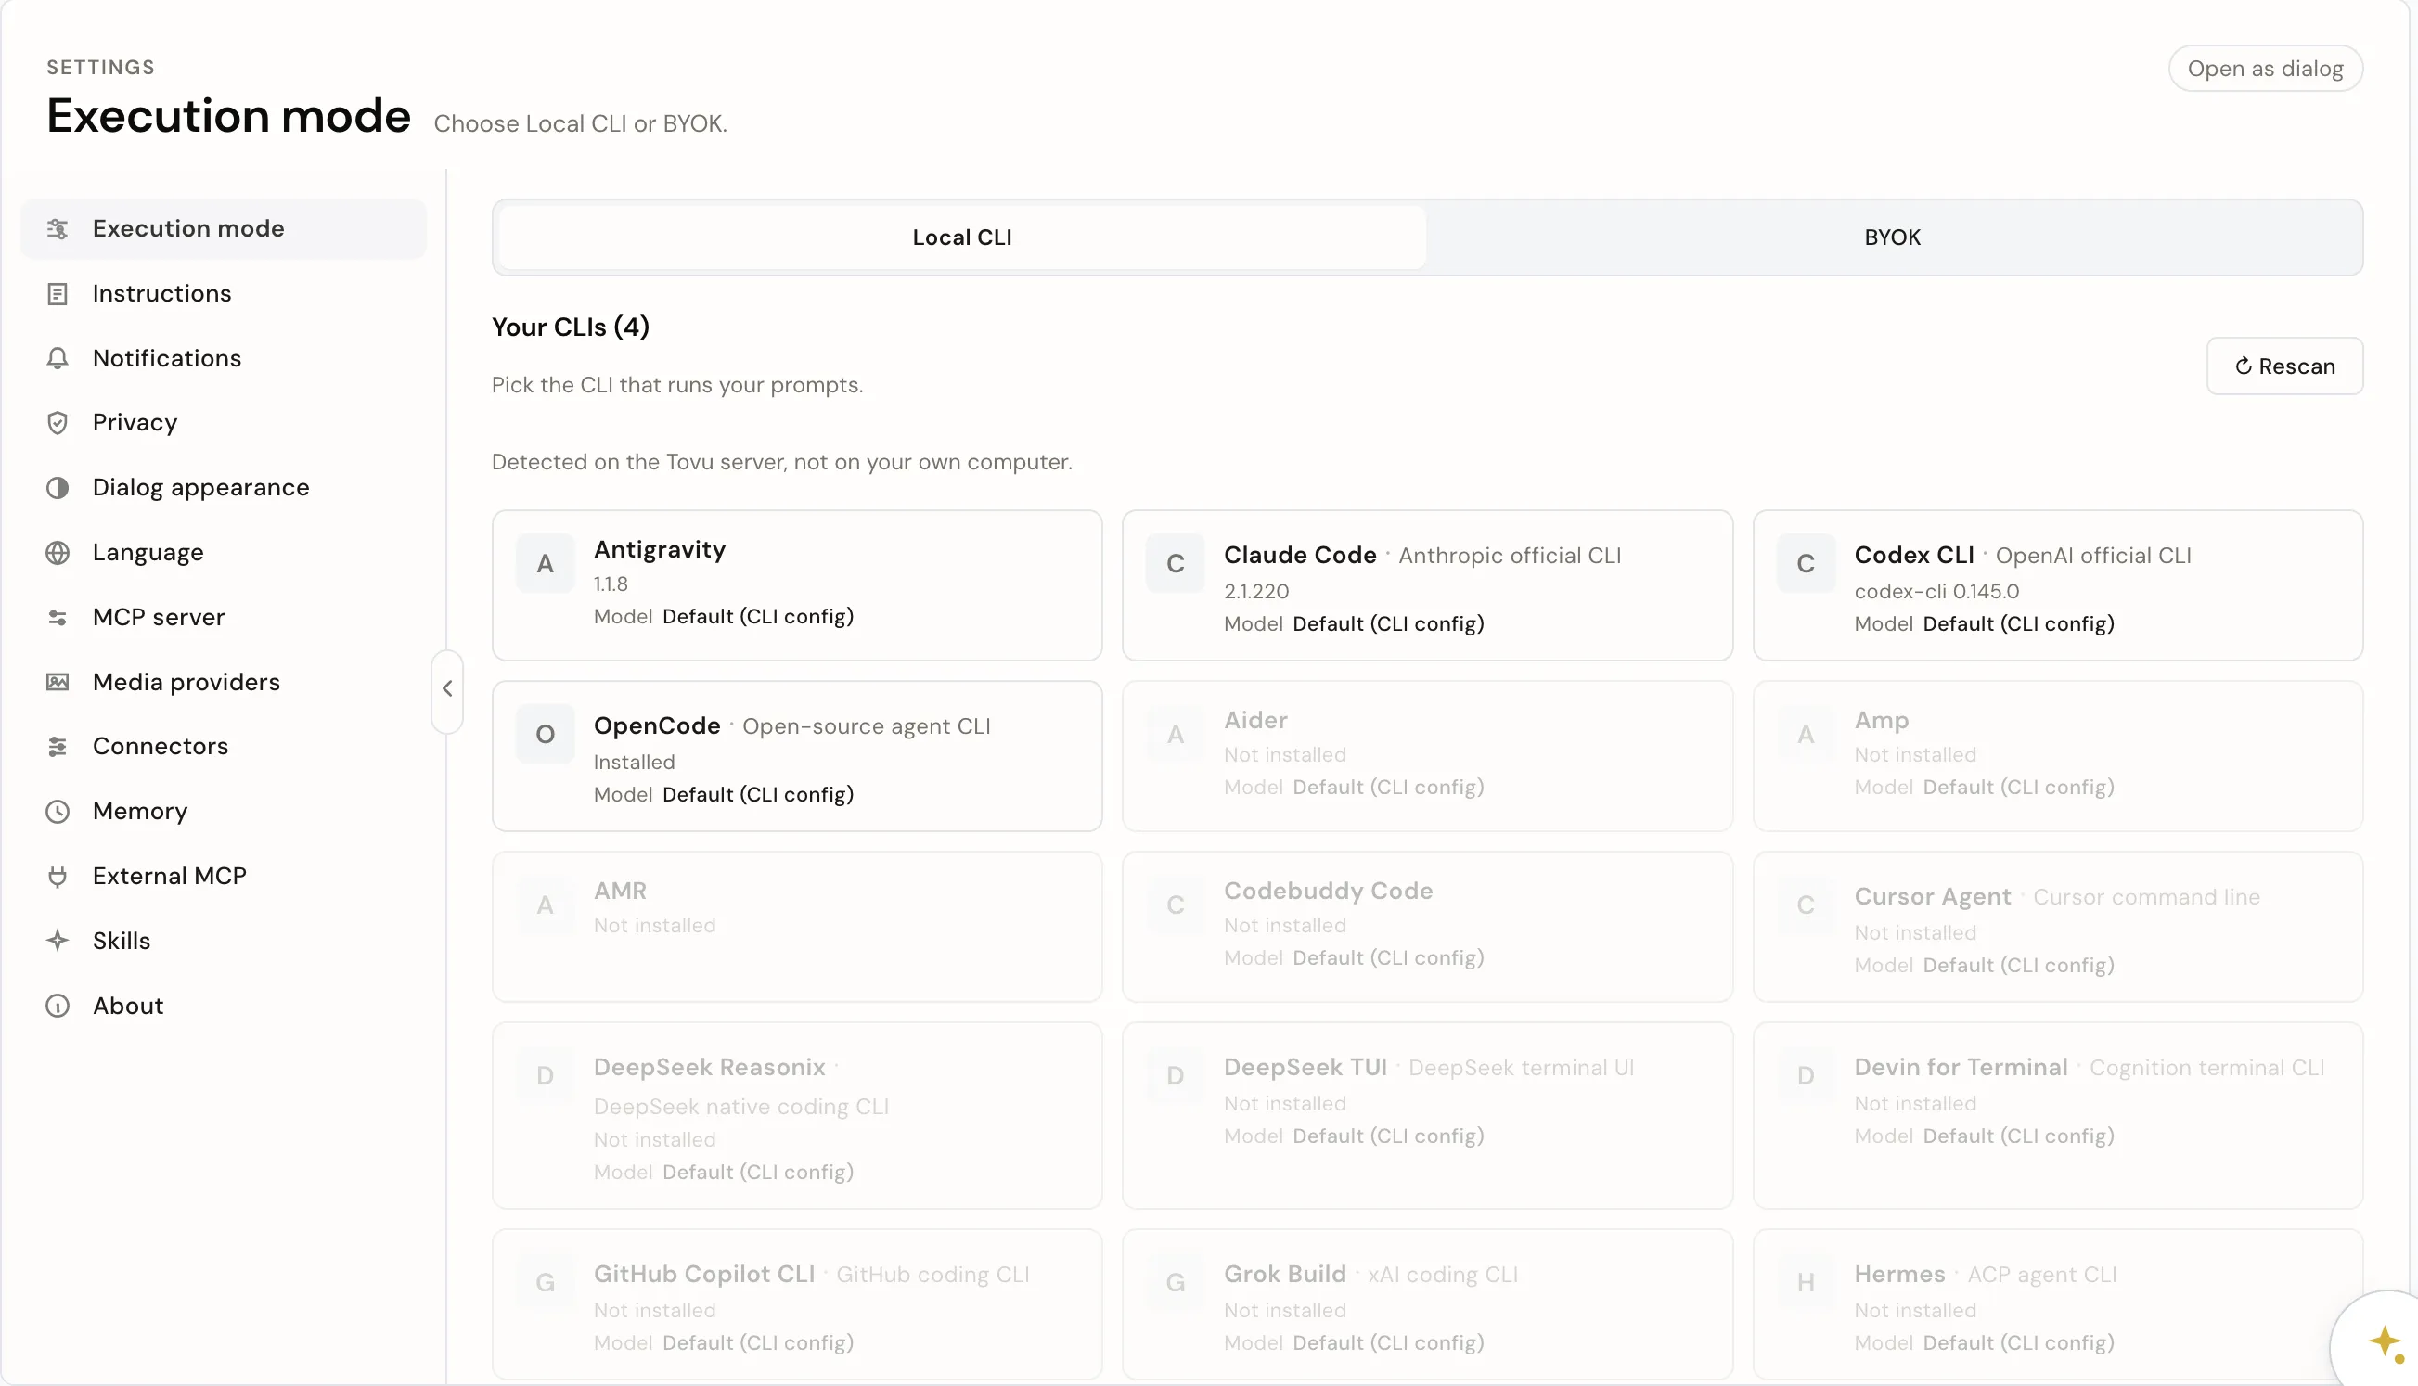
Task: Select the Codex CLI card
Action: click(2057, 585)
